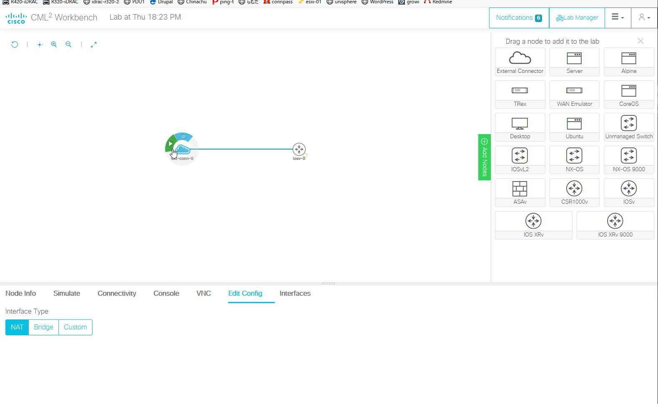This screenshot has height=404, width=658.
Task: Open the Node Info tab
Action: tap(21, 293)
